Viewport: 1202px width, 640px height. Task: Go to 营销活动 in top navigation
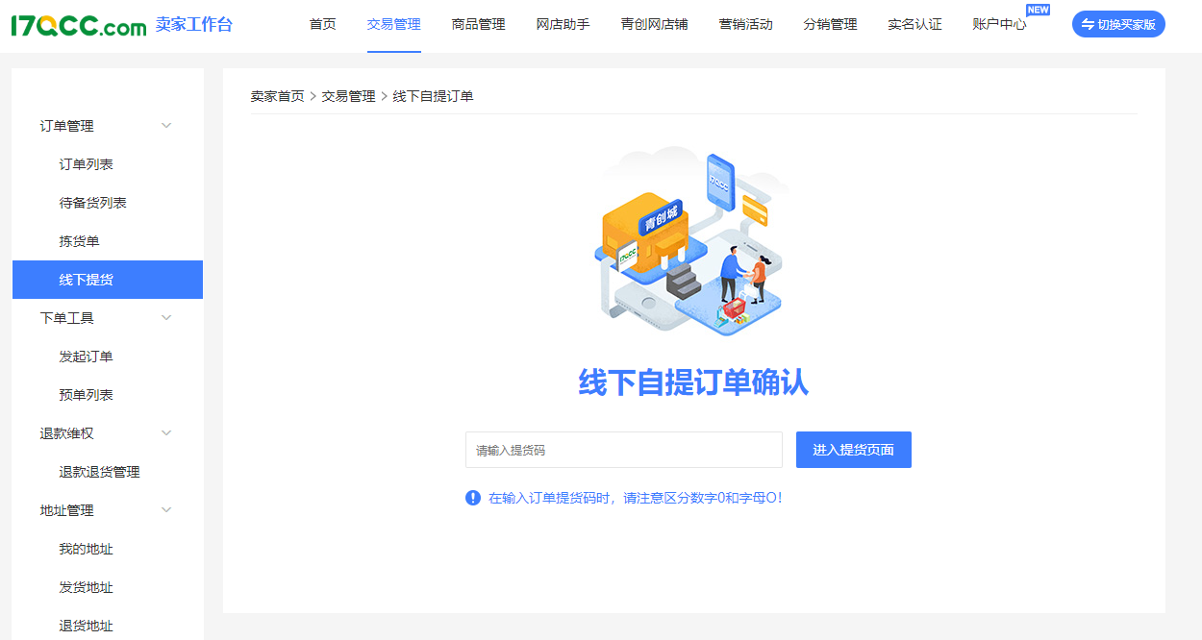[x=745, y=25]
